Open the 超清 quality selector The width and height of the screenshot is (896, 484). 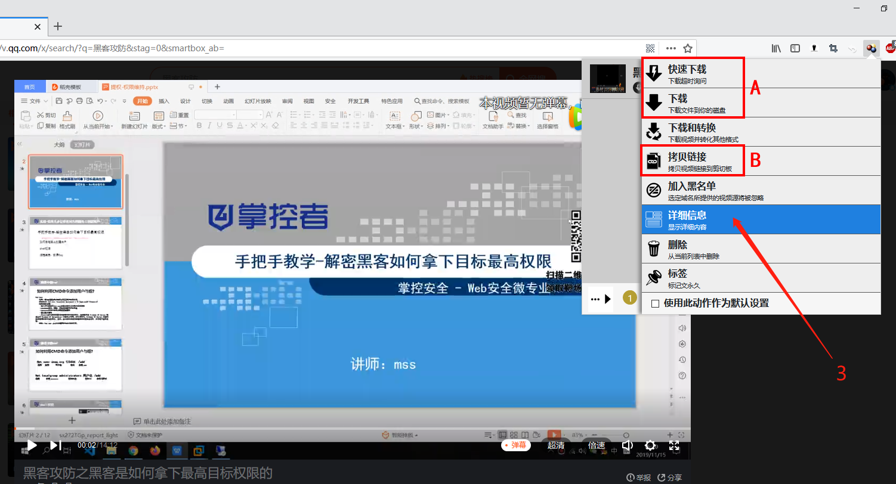pos(556,445)
